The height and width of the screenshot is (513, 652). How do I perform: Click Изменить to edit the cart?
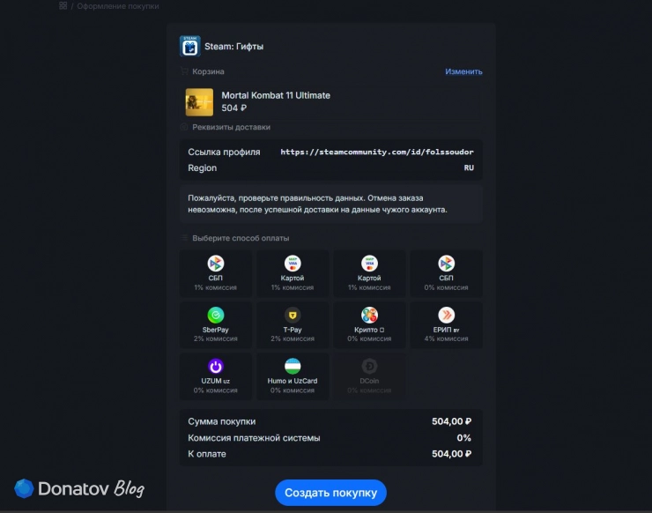[463, 71]
